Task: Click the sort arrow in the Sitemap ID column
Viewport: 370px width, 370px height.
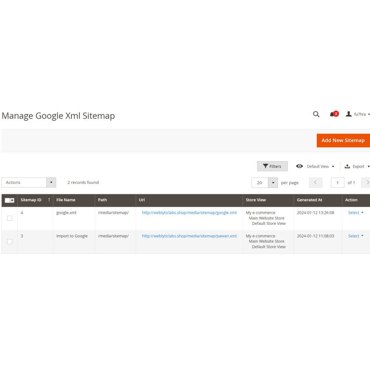Action: coord(49,200)
